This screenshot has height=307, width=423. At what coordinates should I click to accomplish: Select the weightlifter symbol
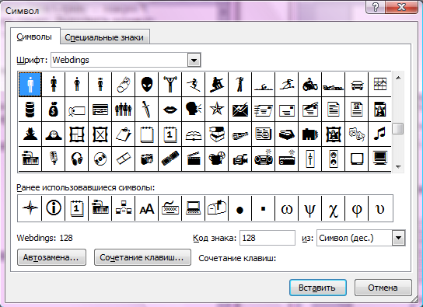click(x=170, y=85)
